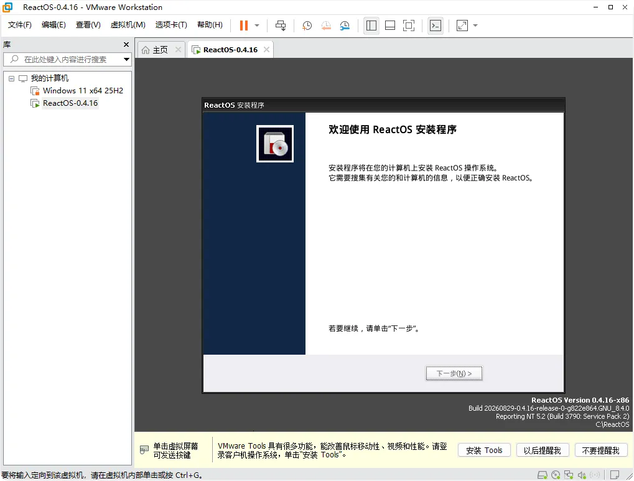The width and height of the screenshot is (634, 481).
Task: Click the message log note icon
Action: point(615,475)
